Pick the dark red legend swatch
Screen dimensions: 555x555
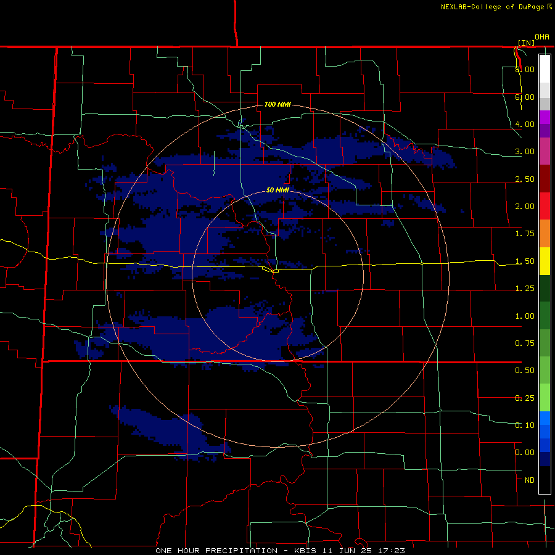point(545,179)
